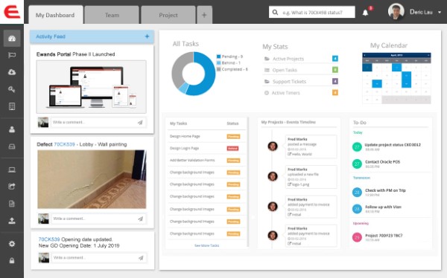This screenshot has width=447, height=278.
Task: Click Active Projects folder icon
Action: tap(267, 59)
